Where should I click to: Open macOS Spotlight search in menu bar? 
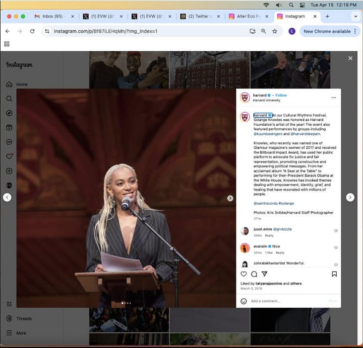click(x=291, y=5)
